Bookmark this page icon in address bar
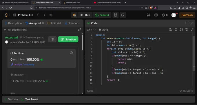 [31, 8]
